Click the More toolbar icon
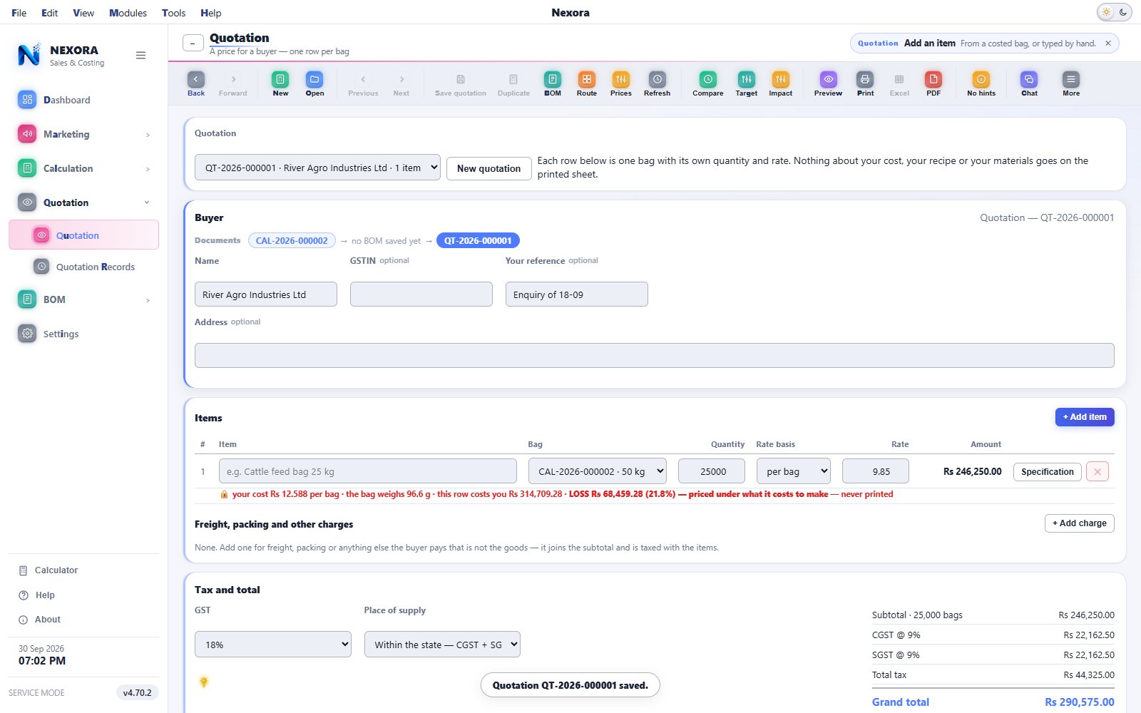 click(1071, 83)
